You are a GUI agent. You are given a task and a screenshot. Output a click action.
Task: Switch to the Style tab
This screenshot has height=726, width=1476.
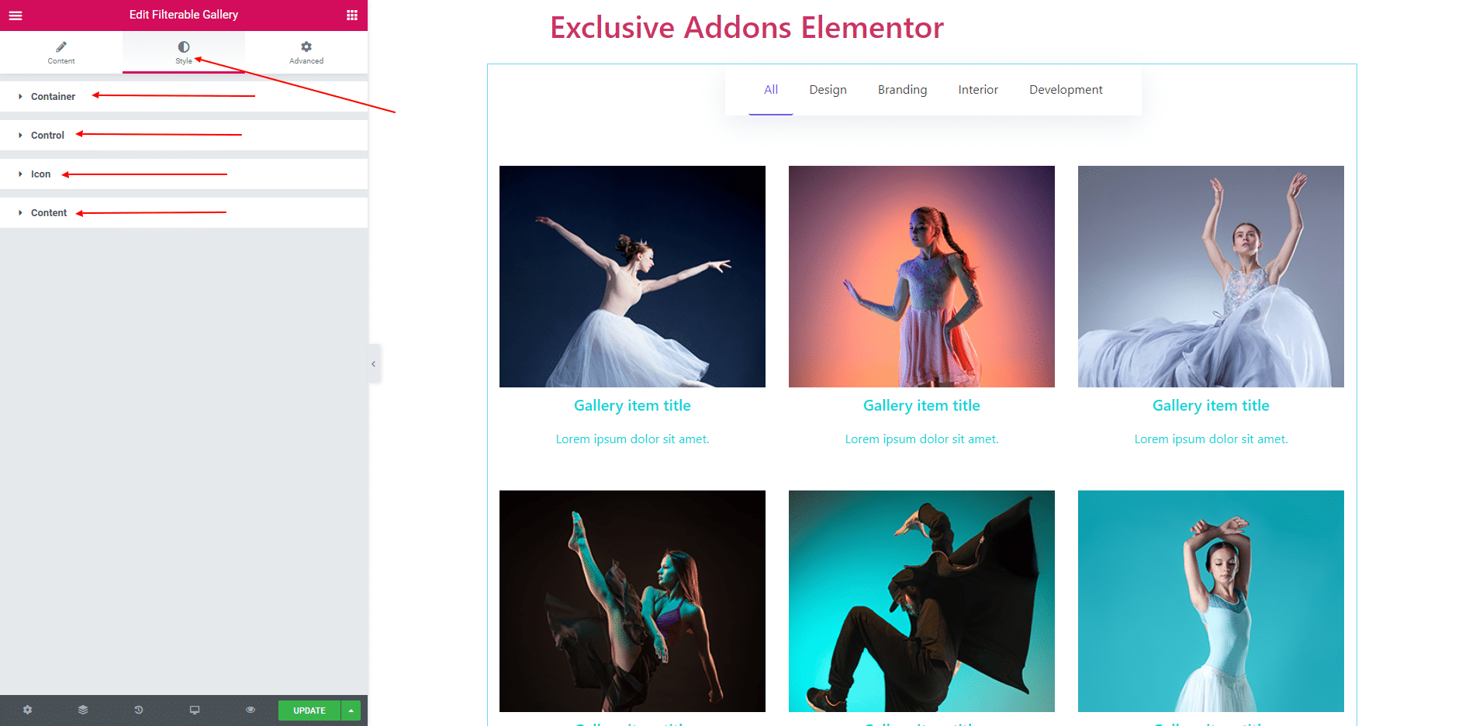tap(184, 52)
